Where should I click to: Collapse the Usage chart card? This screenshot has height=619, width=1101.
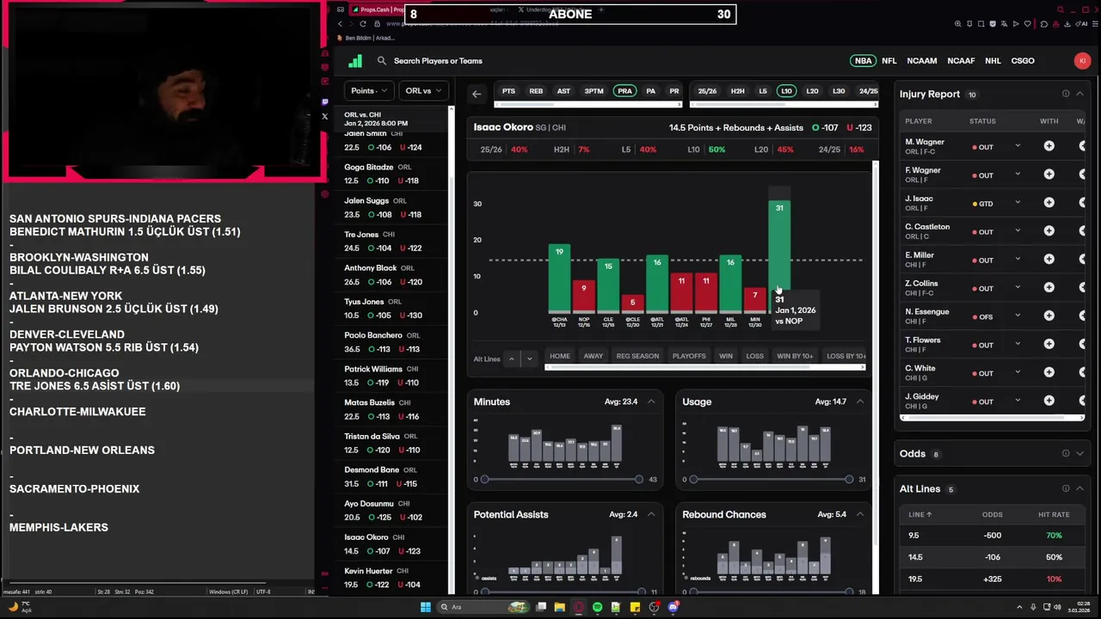click(859, 401)
